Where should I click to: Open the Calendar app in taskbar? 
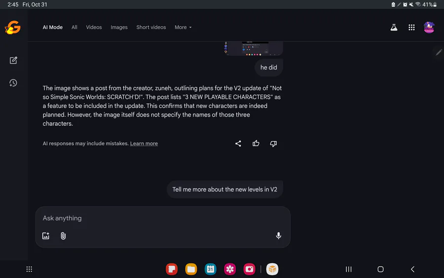coord(210,269)
